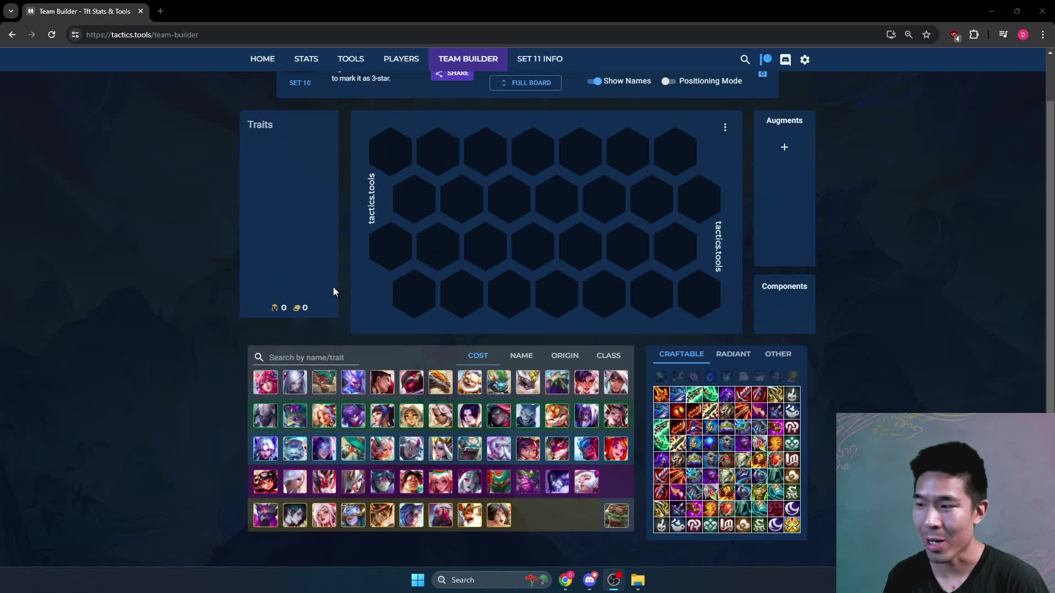Choose the Deathblade item icon
Screen dimensions: 1055x593
point(661,394)
